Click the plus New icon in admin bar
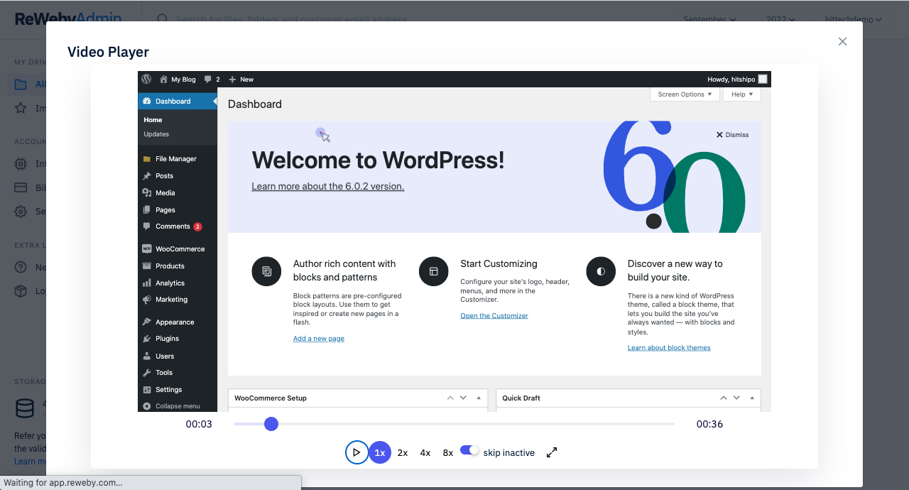 (232, 80)
